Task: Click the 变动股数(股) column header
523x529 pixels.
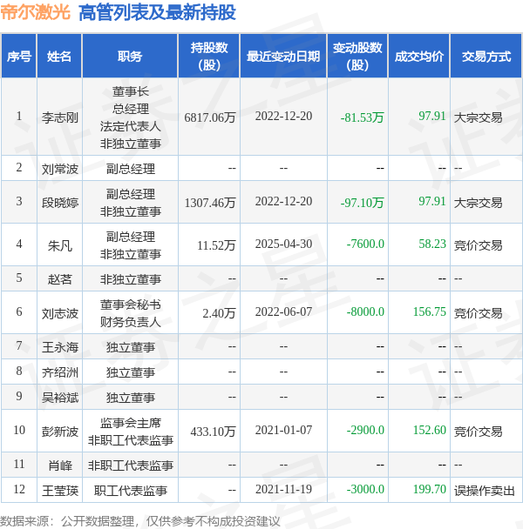Action: pyautogui.click(x=357, y=56)
